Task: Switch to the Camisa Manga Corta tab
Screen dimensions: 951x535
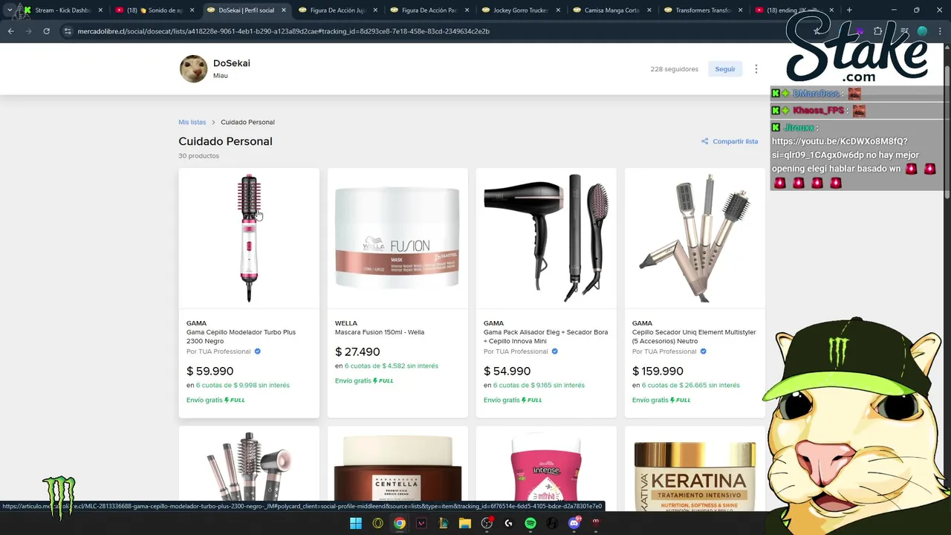Action: tap(611, 10)
